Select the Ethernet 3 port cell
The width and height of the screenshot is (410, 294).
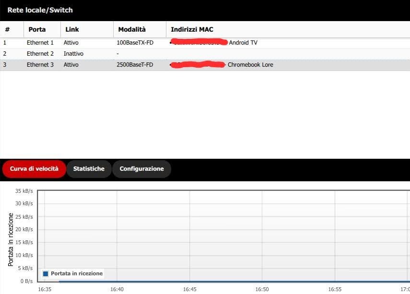click(40, 65)
